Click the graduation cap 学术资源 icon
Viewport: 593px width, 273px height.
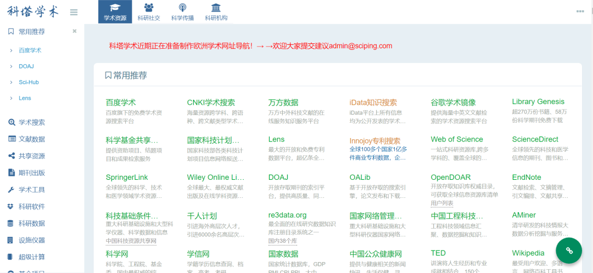tap(115, 7)
